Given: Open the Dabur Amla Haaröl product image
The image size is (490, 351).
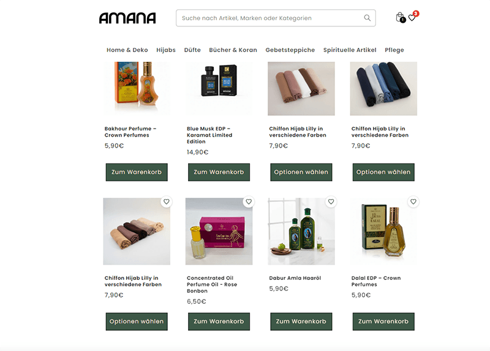Looking at the screenshot, I should point(301,232).
